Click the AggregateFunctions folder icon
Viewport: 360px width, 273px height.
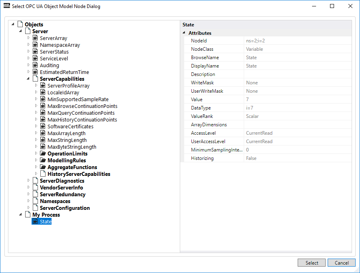[43, 167]
